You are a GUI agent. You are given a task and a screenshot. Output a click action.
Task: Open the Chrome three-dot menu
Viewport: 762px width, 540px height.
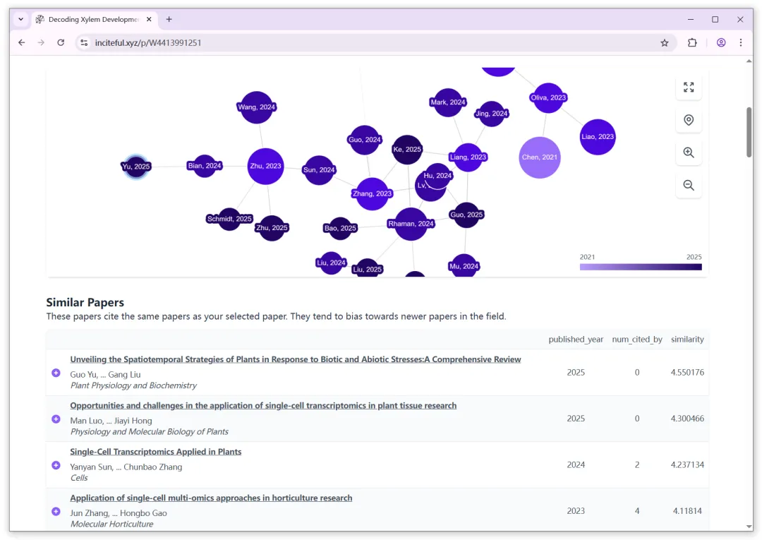(741, 43)
